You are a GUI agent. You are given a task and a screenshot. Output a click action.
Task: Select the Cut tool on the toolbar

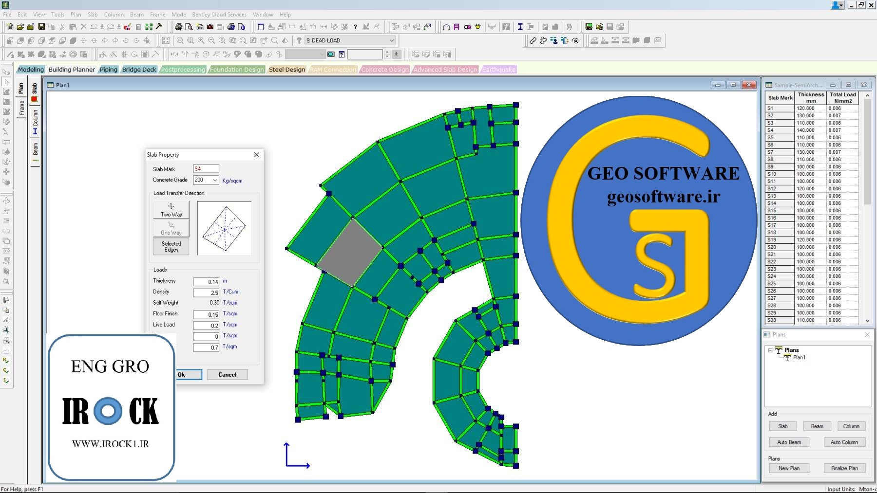pyautogui.click(x=62, y=27)
